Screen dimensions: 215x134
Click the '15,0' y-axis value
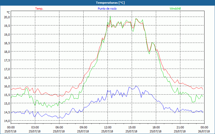coord(7,103)
